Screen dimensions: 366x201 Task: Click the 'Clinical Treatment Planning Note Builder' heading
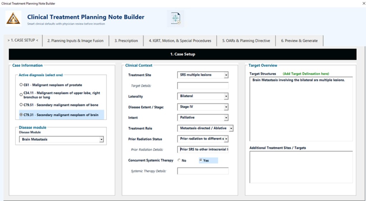tap(86, 17)
